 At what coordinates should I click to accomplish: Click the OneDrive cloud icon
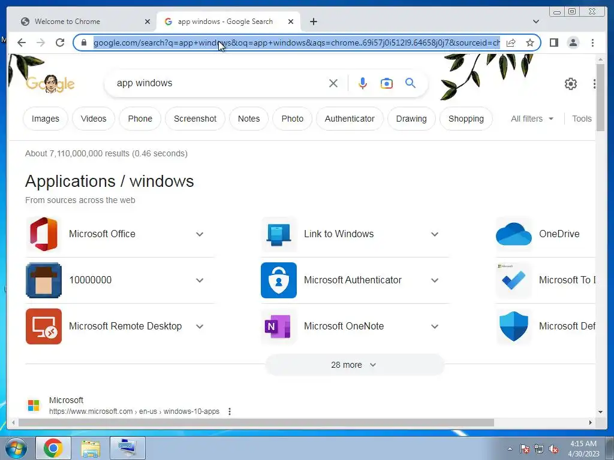click(x=513, y=234)
